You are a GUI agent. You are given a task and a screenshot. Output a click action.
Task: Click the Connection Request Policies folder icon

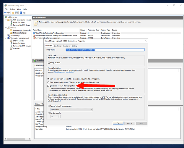11,30
